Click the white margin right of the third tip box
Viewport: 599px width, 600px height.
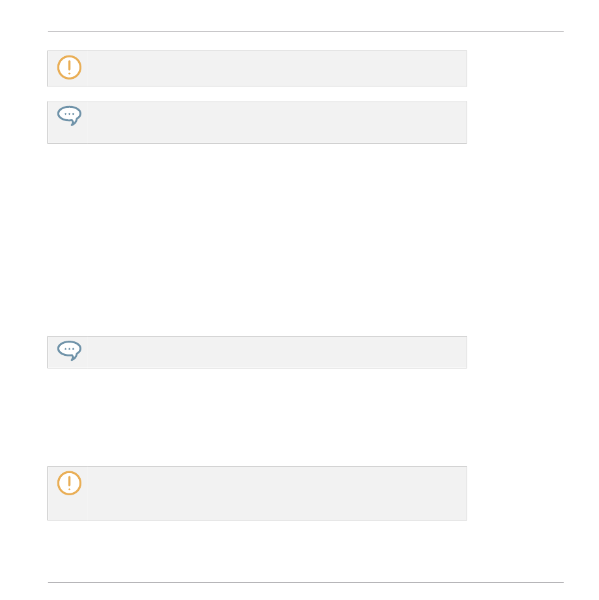point(516,353)
